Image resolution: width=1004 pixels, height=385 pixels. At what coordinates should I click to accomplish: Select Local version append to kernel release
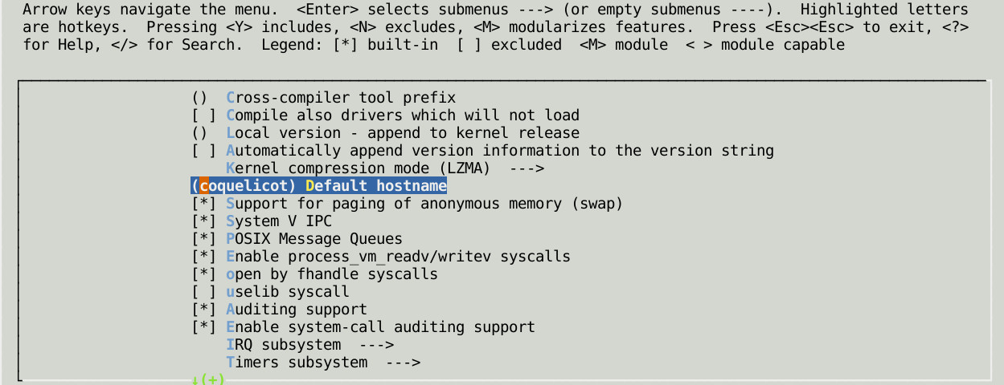coord(385,133)
